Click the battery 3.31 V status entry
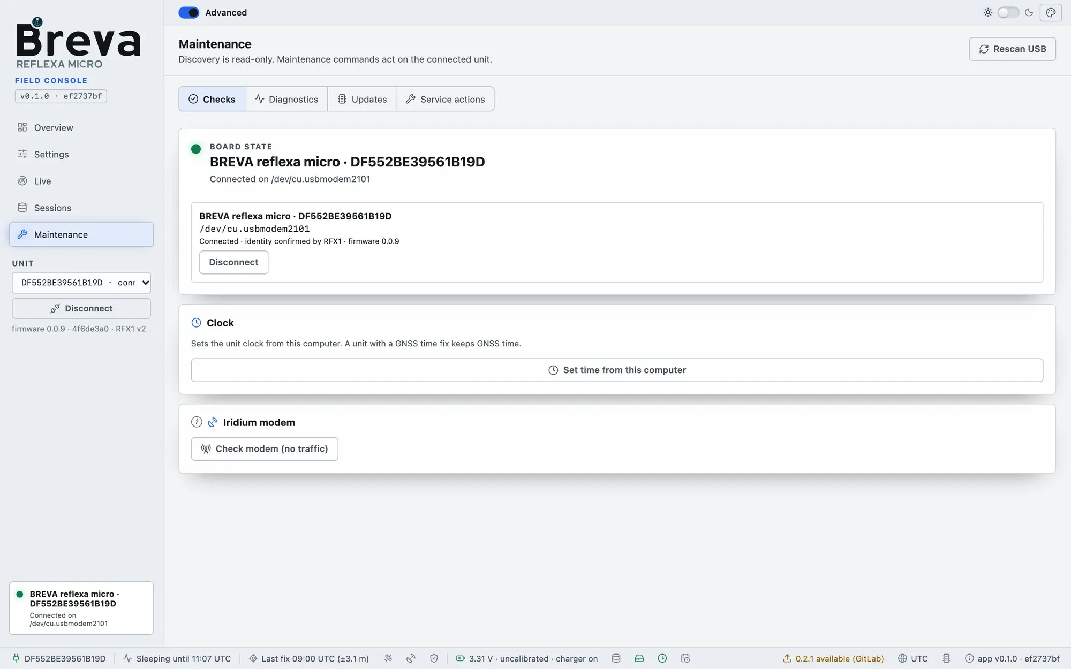This screenshot has height=669, width=1071. tap(527, 658)
